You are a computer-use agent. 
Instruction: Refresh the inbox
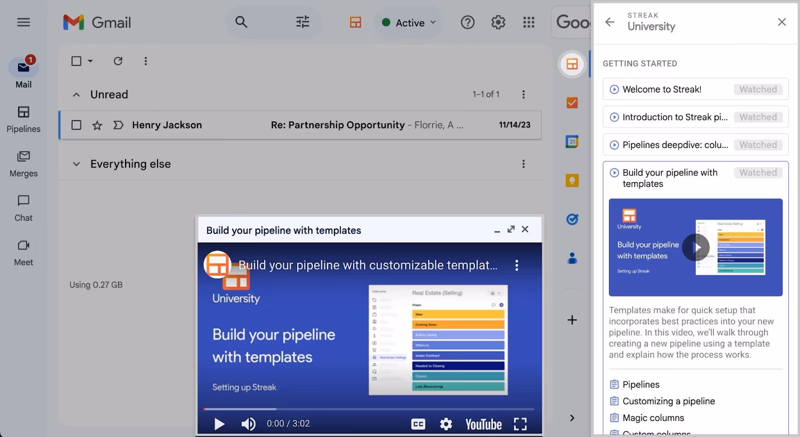[118, 61]
